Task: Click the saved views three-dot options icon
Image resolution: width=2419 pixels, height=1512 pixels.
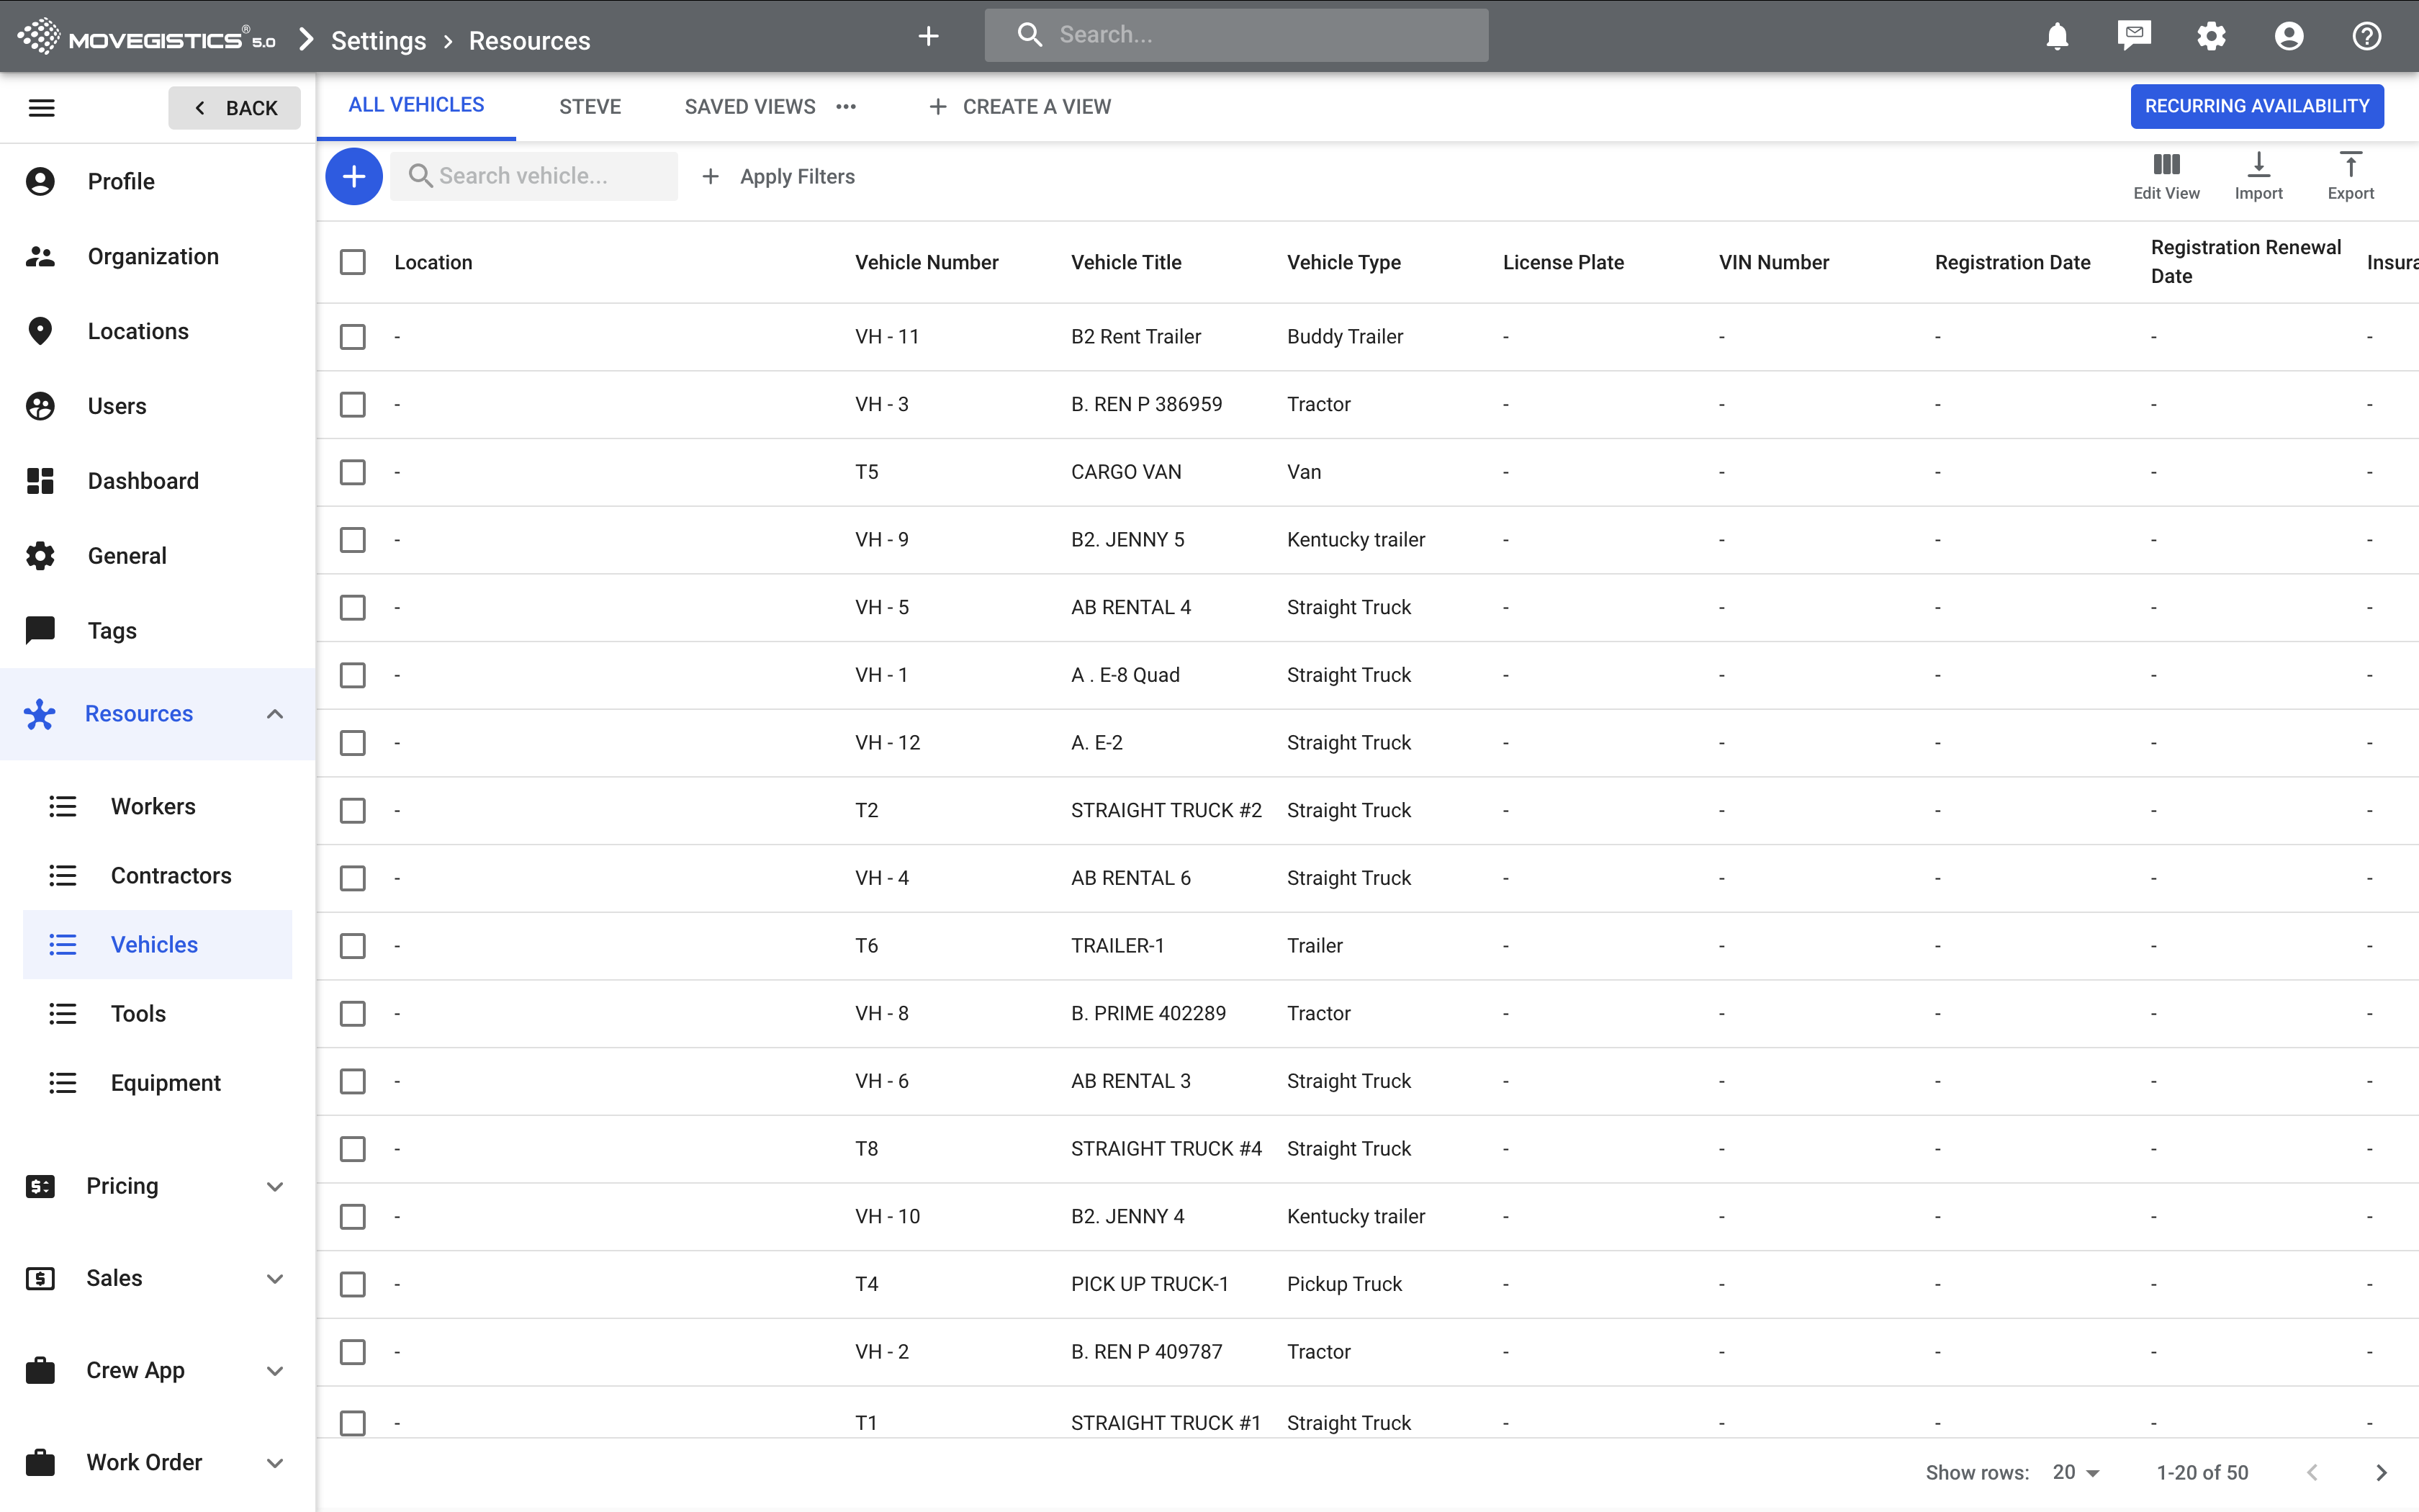Action: pyautogui.click(x=847, y=107)
